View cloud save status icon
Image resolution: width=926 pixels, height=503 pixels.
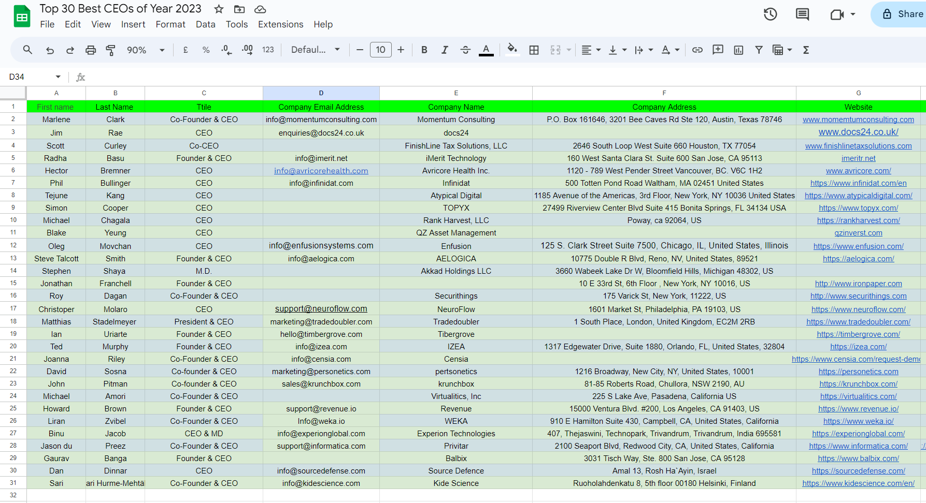[x=260, y=9]
